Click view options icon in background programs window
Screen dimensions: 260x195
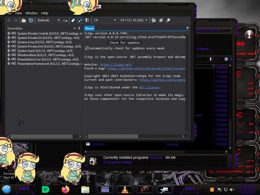tap(212, 59)
